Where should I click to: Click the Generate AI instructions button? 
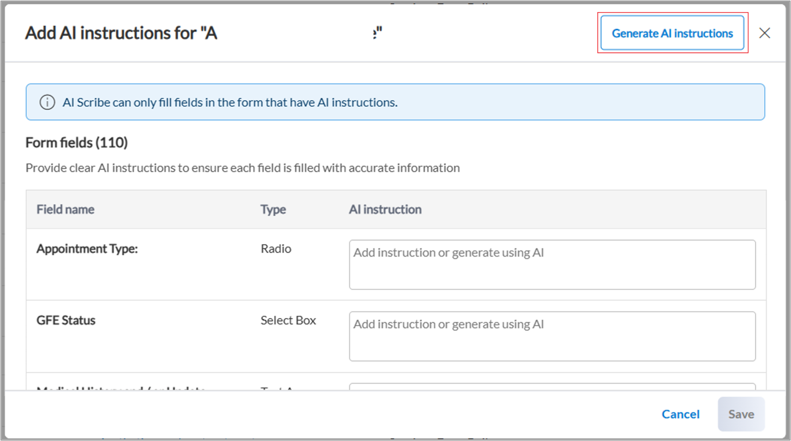point(672,33)
